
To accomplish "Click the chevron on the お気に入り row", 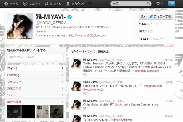I will 62,88.
